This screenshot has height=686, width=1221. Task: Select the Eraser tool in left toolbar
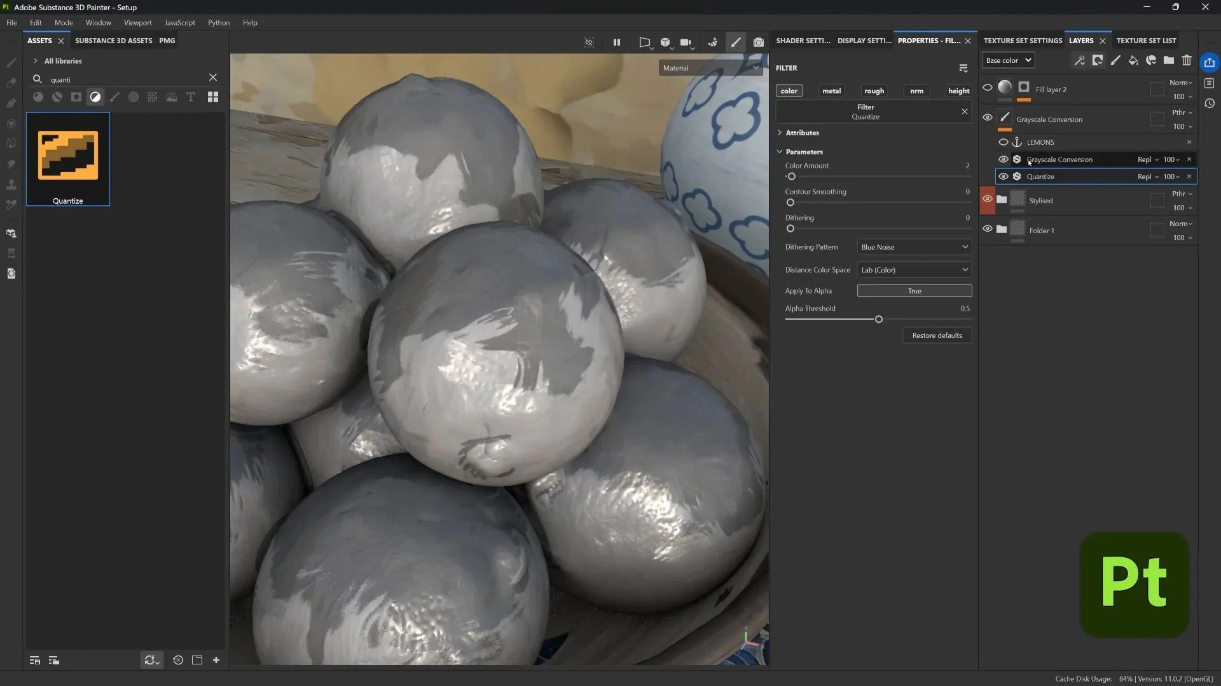coord(11,83)
